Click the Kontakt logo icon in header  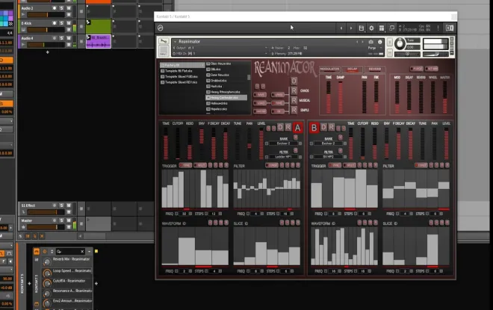point(161,28)
